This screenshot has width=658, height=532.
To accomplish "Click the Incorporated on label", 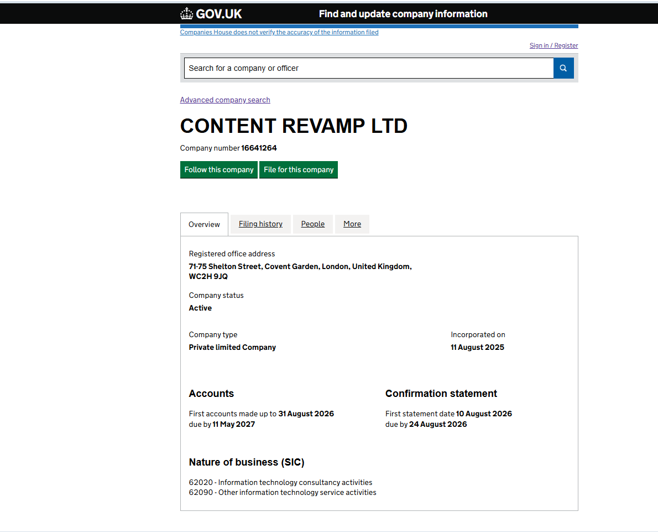I will [478, 334].
